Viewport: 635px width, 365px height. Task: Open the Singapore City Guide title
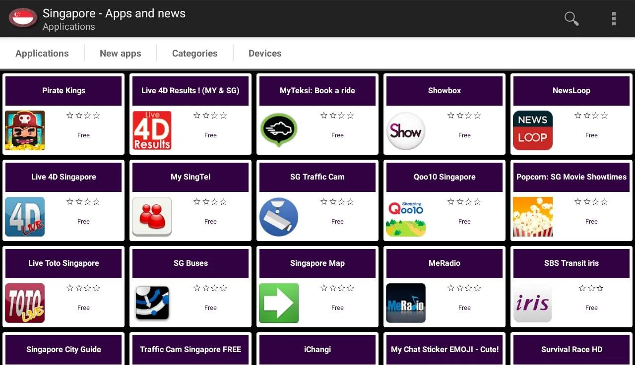click(63, 349)
